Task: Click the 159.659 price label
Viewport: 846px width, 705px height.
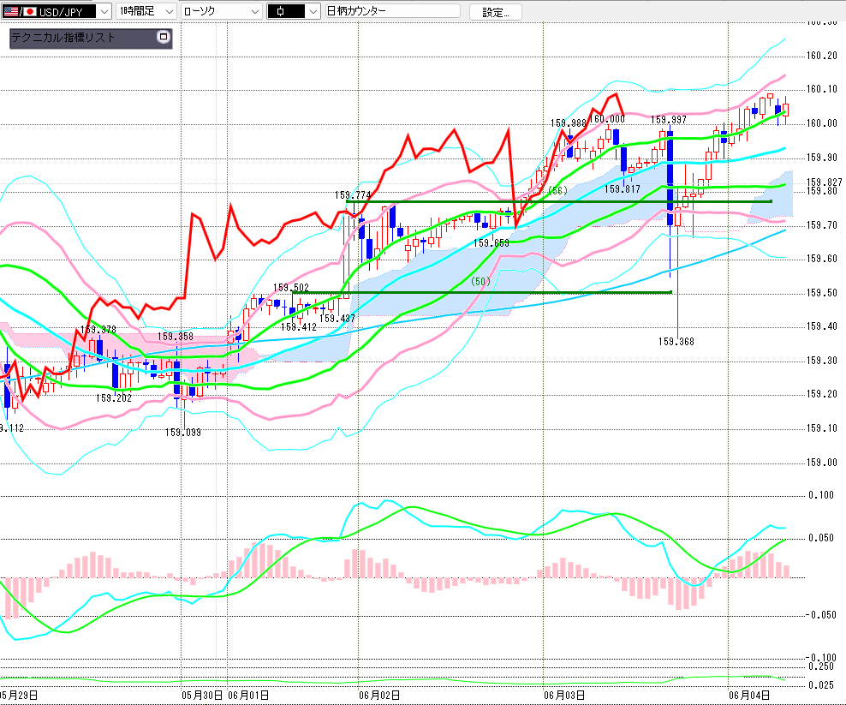Action: [x=491, y=243]
